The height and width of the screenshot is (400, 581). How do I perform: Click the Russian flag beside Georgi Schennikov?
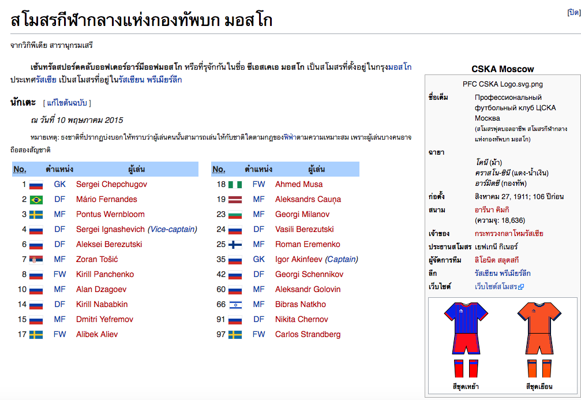tap(235, 275)
